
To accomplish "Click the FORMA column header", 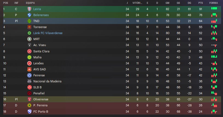I will coord(213,3).
